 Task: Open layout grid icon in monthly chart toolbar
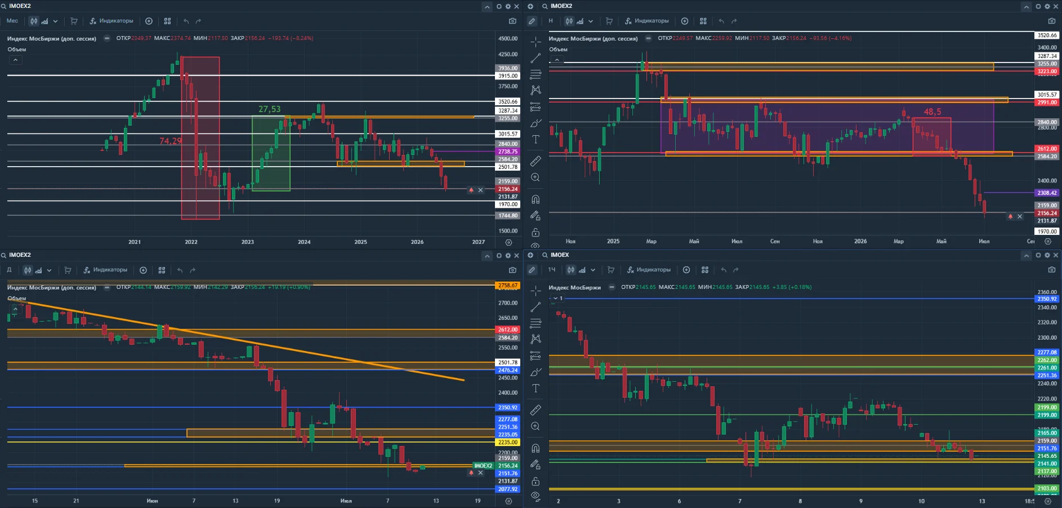(x=167, y=21)
